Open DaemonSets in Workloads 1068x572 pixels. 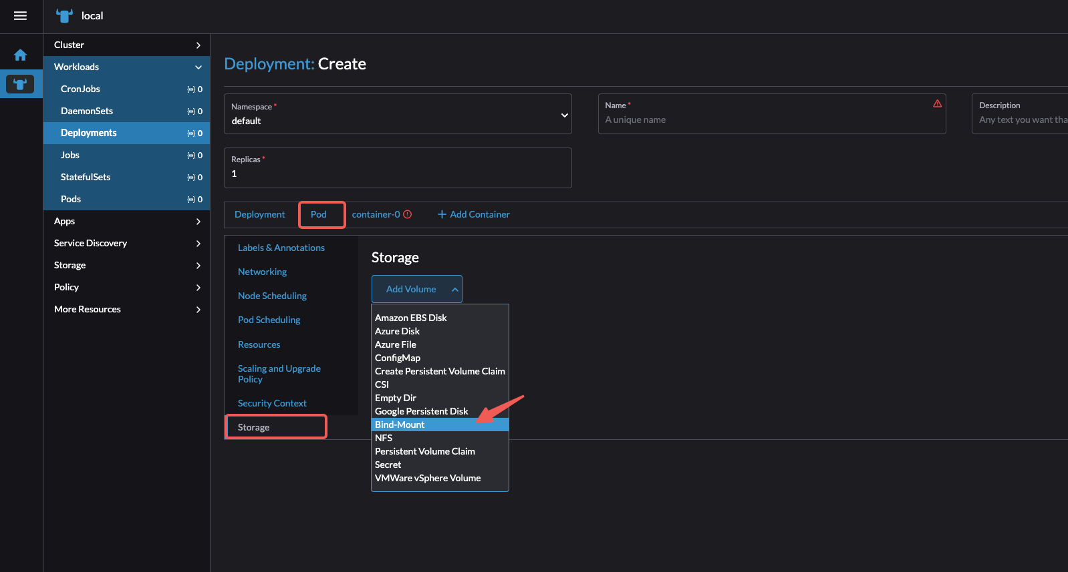(127, 111)
